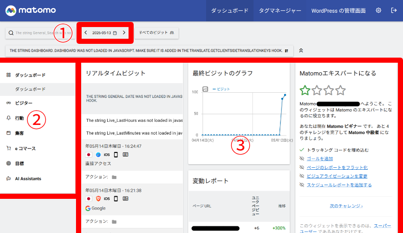Skip the ゴールを追加 challenge eye icon

point(302,159)
